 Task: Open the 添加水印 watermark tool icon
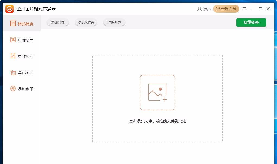tap(12, 89)
